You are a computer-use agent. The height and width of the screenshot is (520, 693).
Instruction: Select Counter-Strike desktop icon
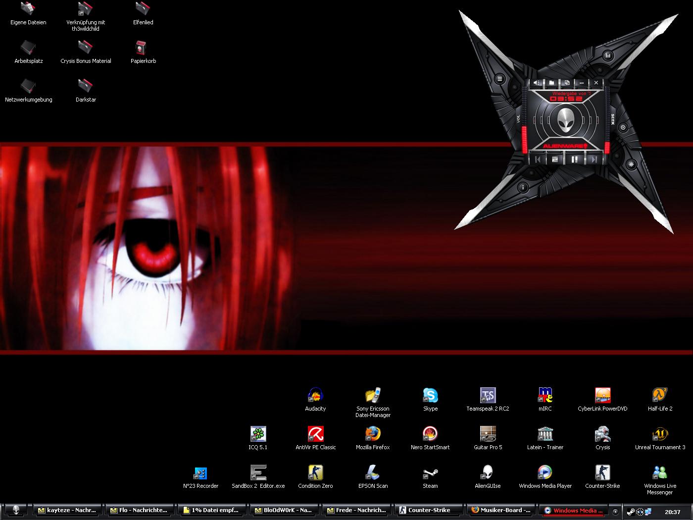click(x=602, y=476)
